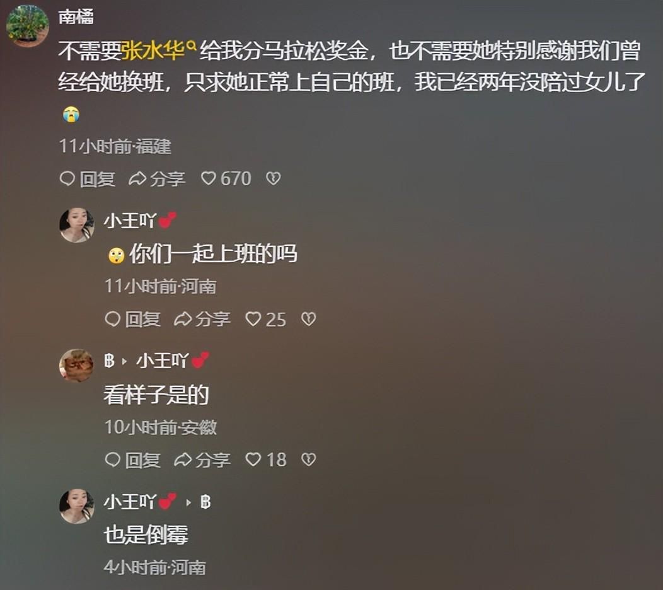
Task: Share the comment 看样子是的
Action: tap(202, 460)
